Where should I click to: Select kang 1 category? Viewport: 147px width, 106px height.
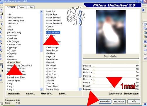tap(10, 83)
